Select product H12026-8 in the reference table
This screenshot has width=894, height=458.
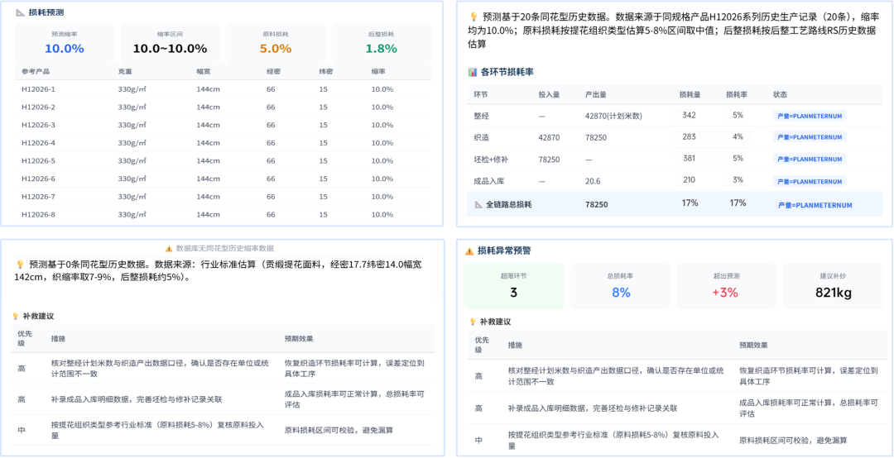pos(38,215)
